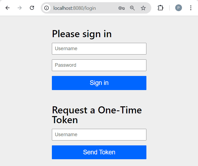Go back to the previous page
The image size is (198, 166).
(8, 8)
